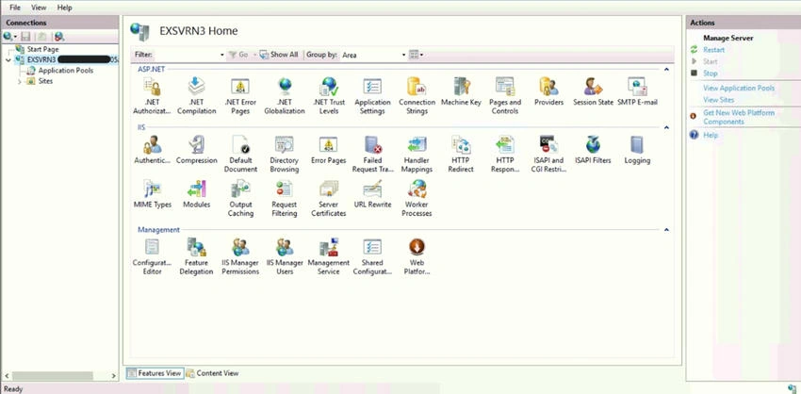Open IIS Manager Users
Image resolution: width=801 pixels, height=394 pixels.
[x=285, y=256]
